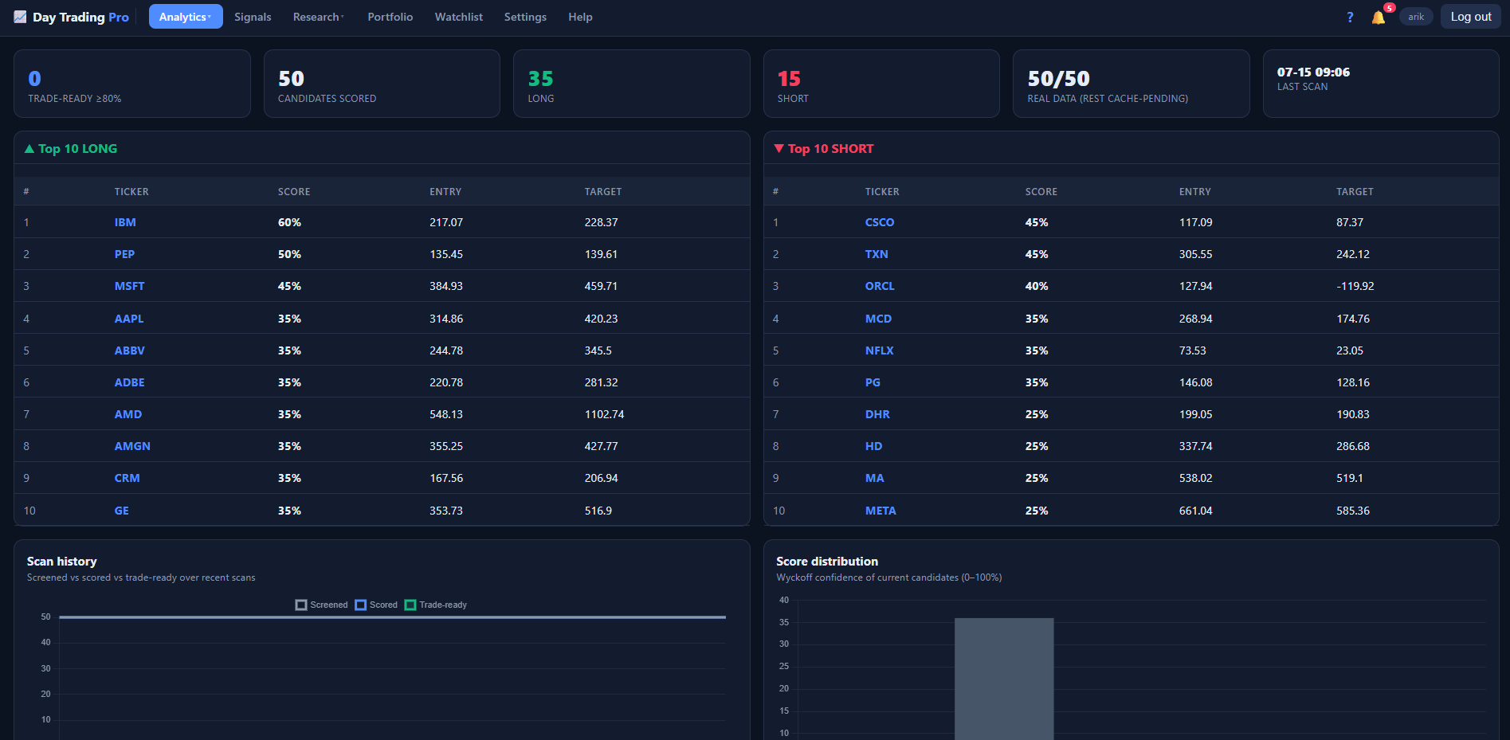This screenshot has height=740, width=1510.
Task: Open the CSCO short ticker link
Action: pyautogui.click(x=880, y=222)
